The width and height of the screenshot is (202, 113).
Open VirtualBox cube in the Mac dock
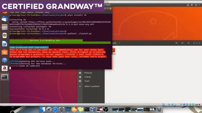coord(93,109)
